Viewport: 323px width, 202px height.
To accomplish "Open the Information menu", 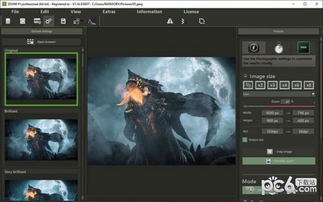I will tap(149, 12).
